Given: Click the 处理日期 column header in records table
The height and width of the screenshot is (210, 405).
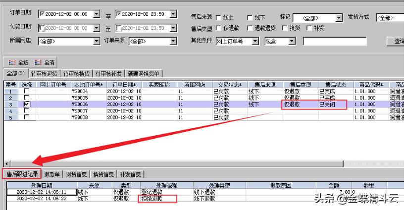Looking at the screenshot, I should click(42, 185).
